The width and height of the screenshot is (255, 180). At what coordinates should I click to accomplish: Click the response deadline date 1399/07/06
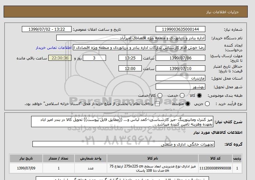pyautogui.click(x=180, y=58)
